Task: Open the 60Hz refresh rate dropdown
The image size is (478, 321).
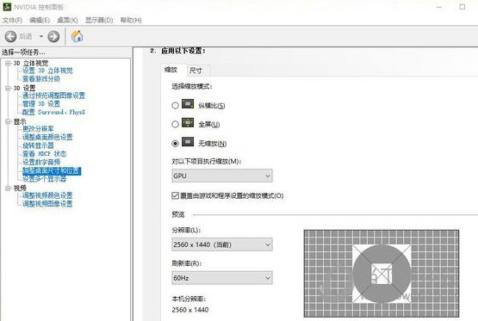Action: point(222,278)
